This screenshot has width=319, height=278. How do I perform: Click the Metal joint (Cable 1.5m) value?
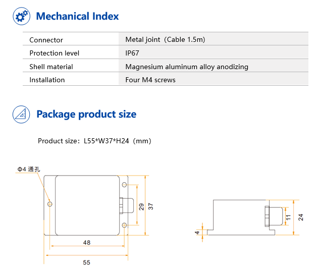165,39
